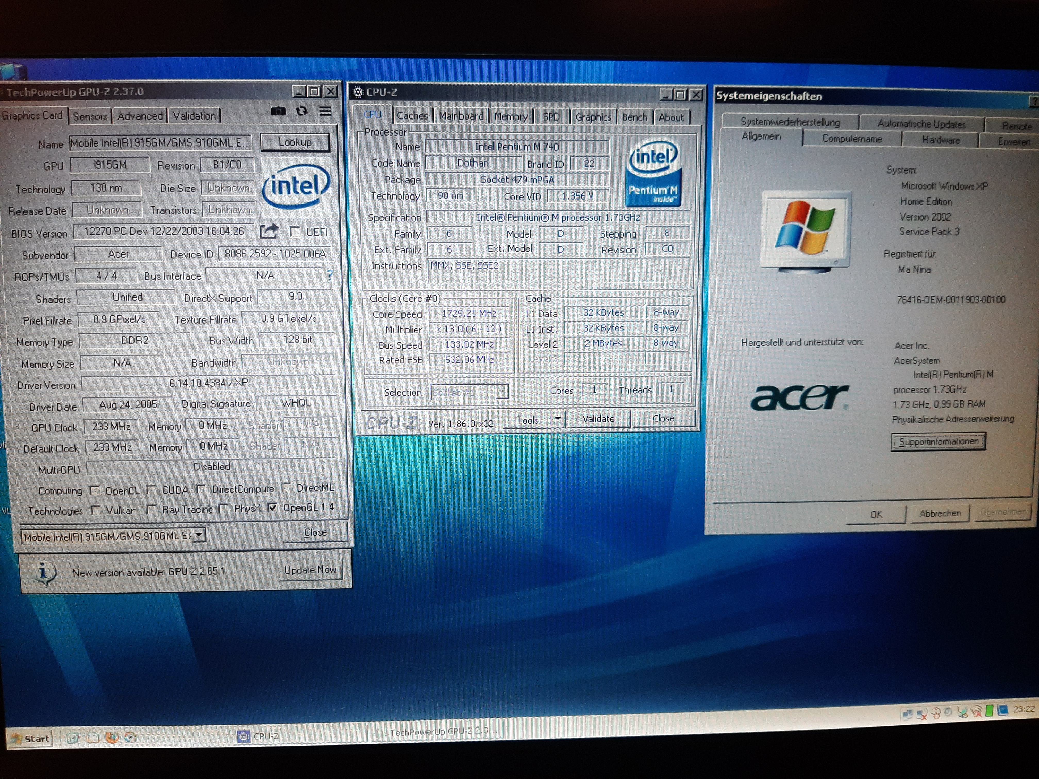Click the Bus Interface question mark icon
The height and width of the screenshot is (779, 1039).
[x=330, y=275]
